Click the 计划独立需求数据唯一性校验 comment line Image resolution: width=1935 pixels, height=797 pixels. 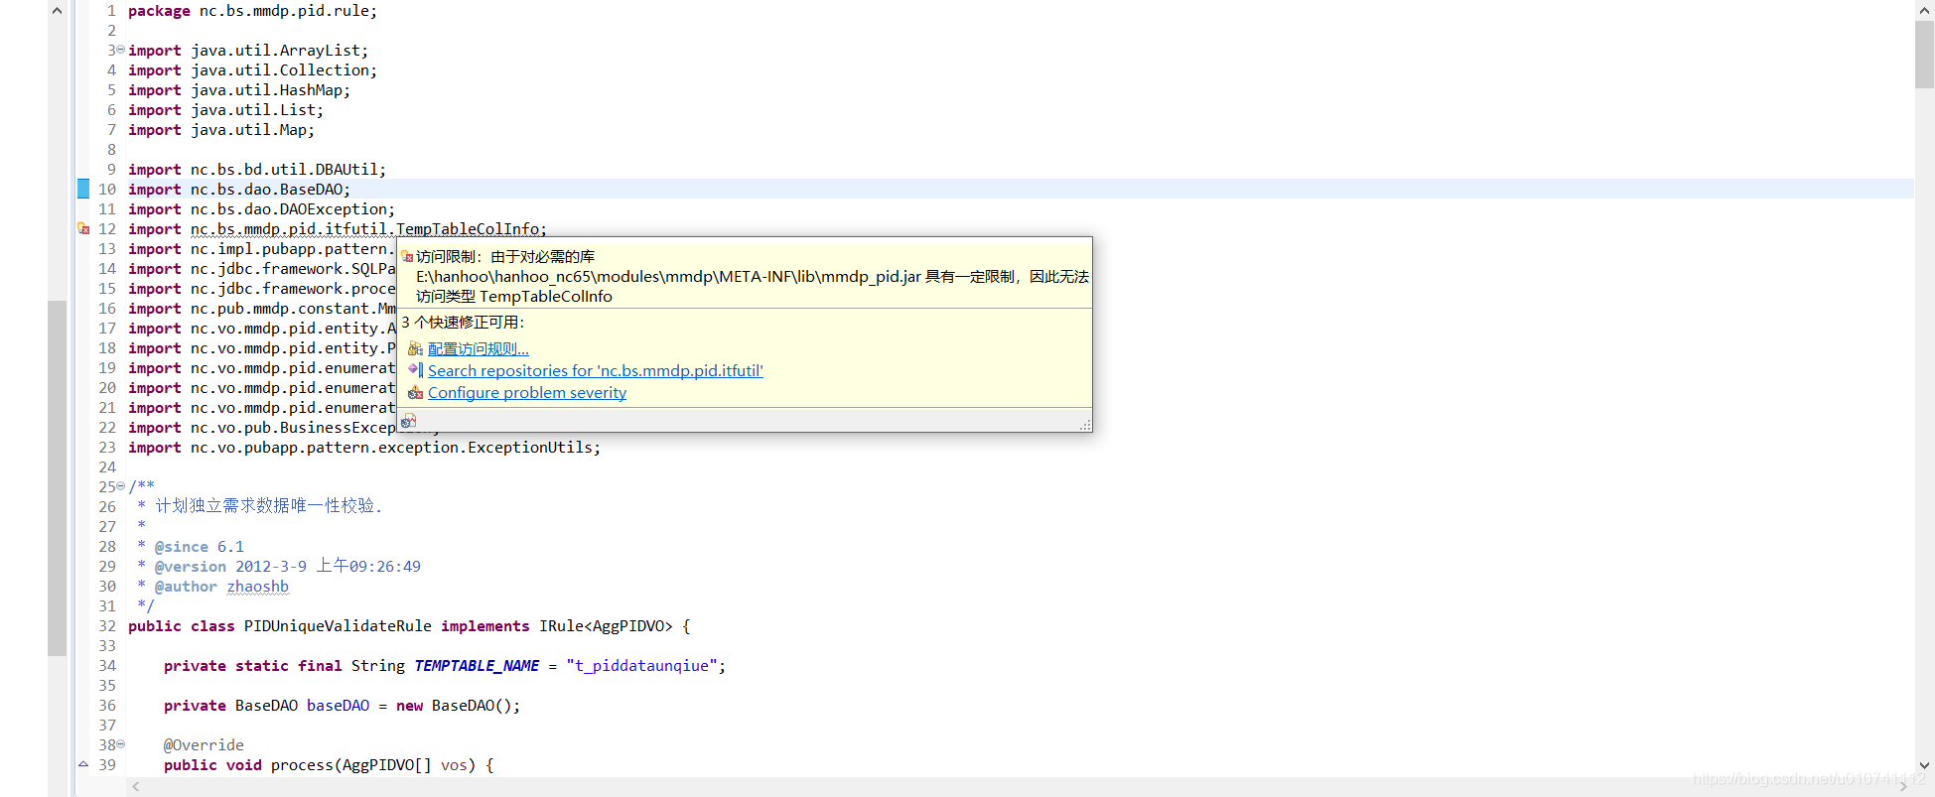point(268,506)
